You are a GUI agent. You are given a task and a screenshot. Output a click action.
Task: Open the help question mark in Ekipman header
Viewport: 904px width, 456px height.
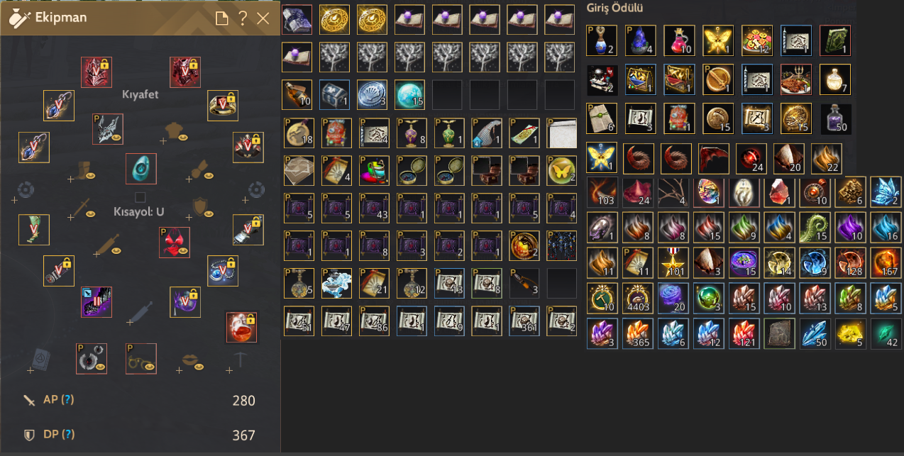tap(243, 18)
